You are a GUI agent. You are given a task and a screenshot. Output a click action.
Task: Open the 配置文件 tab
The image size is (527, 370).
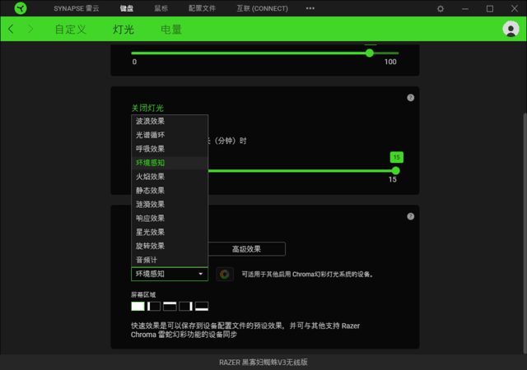[x=202, y=8]
